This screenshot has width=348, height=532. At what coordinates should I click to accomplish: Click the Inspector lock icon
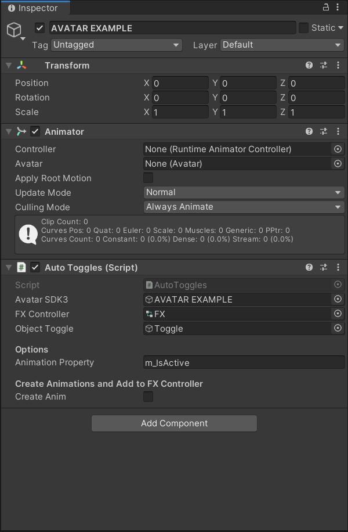[x=326, y=7]
